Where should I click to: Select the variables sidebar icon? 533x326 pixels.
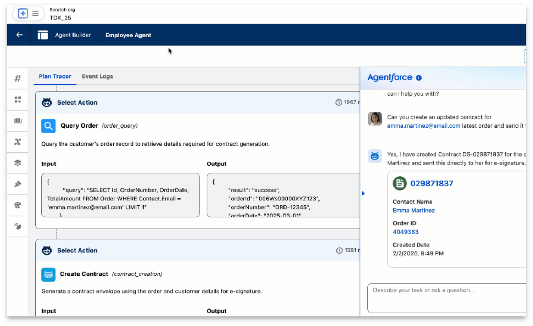tap(18, 142)
